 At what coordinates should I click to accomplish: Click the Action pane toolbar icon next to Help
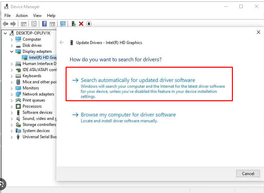[52, 24]
